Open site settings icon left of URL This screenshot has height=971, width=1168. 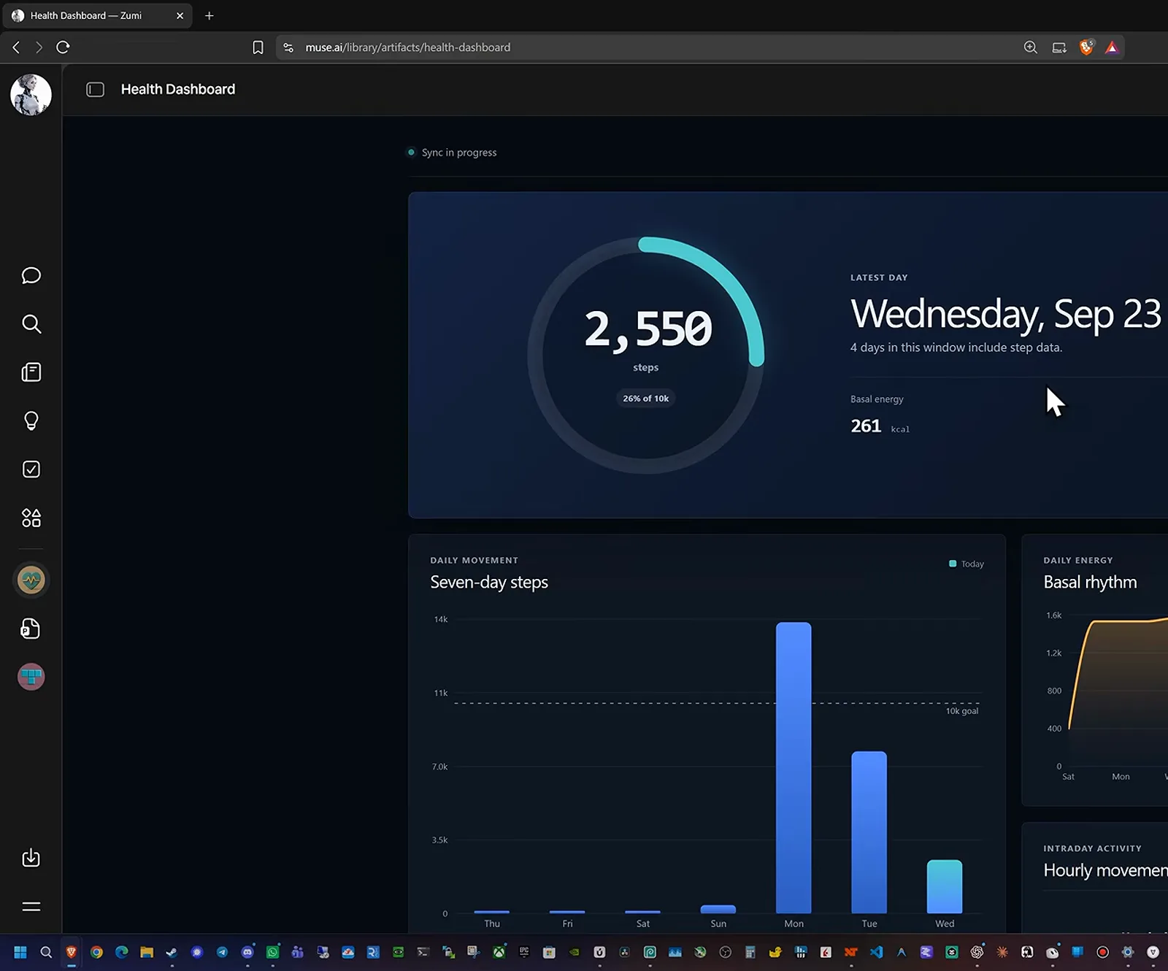[288, 47]
